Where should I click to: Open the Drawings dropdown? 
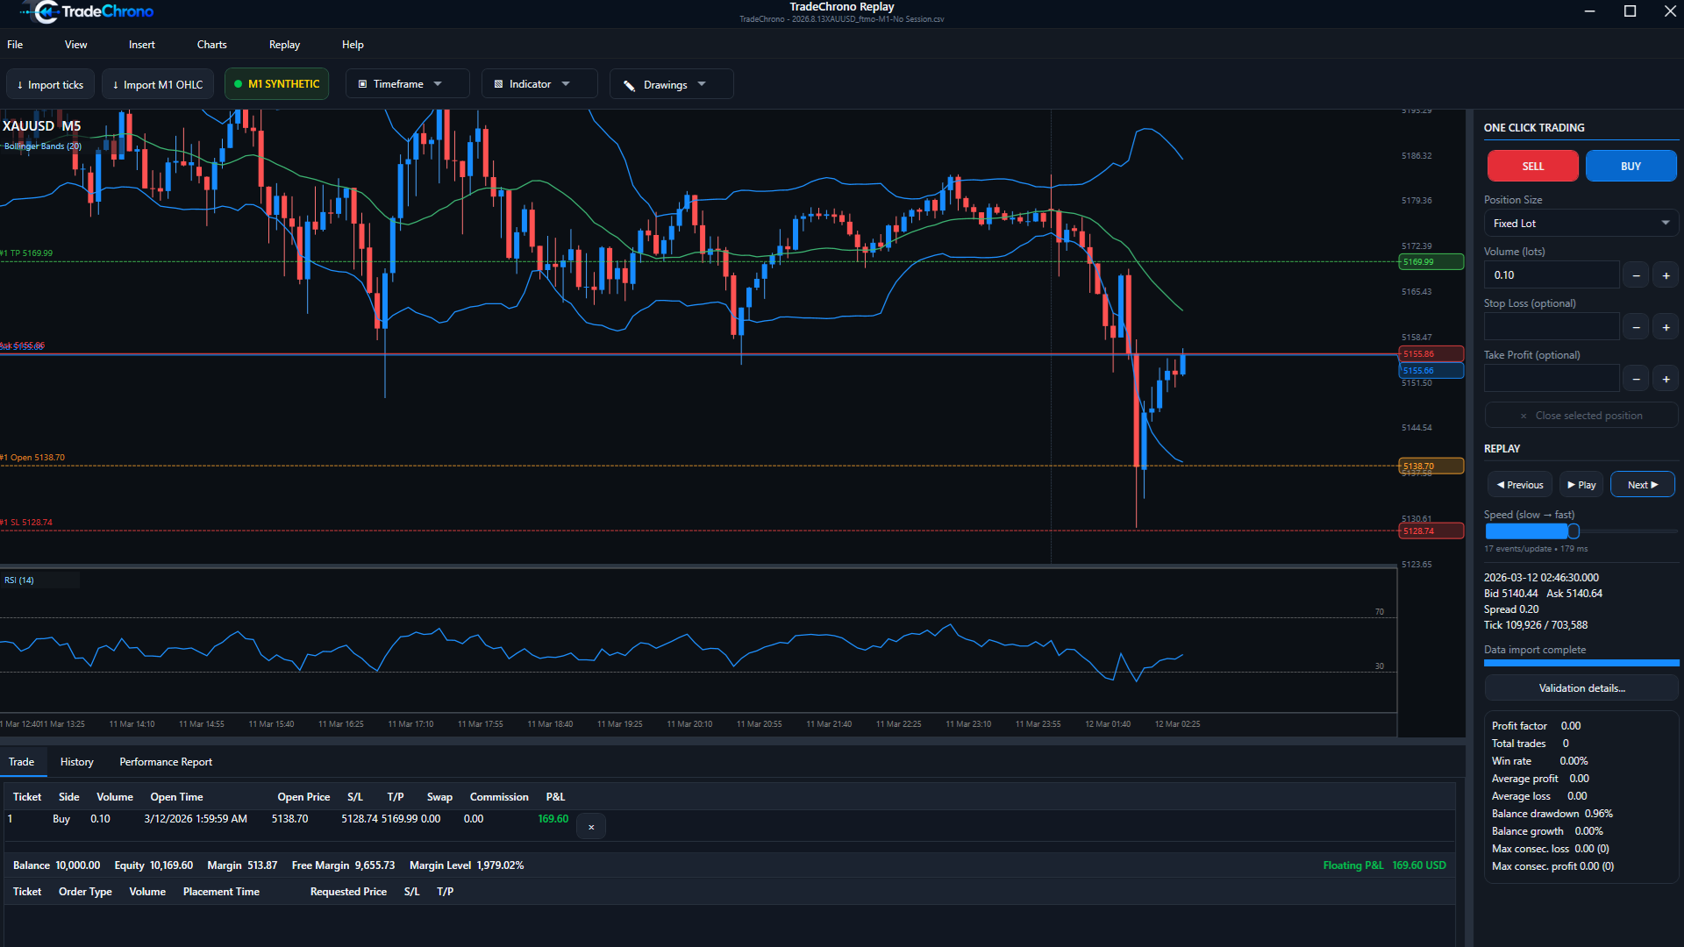pos(671,84)
